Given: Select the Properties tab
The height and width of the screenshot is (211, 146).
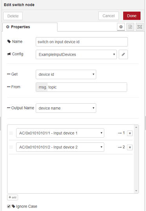Looking at the screenshot, I should coord(30,27).
